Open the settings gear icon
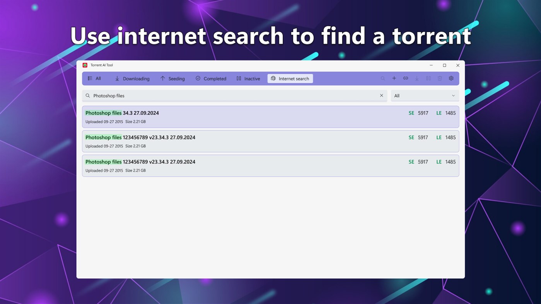The width and height of the screenshot is (541, 304). click(451, 78)
